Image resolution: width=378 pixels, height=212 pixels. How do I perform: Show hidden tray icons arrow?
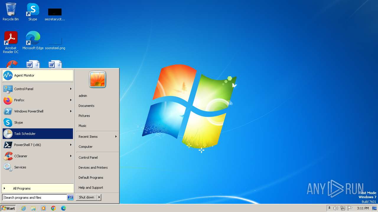point(329,208)
